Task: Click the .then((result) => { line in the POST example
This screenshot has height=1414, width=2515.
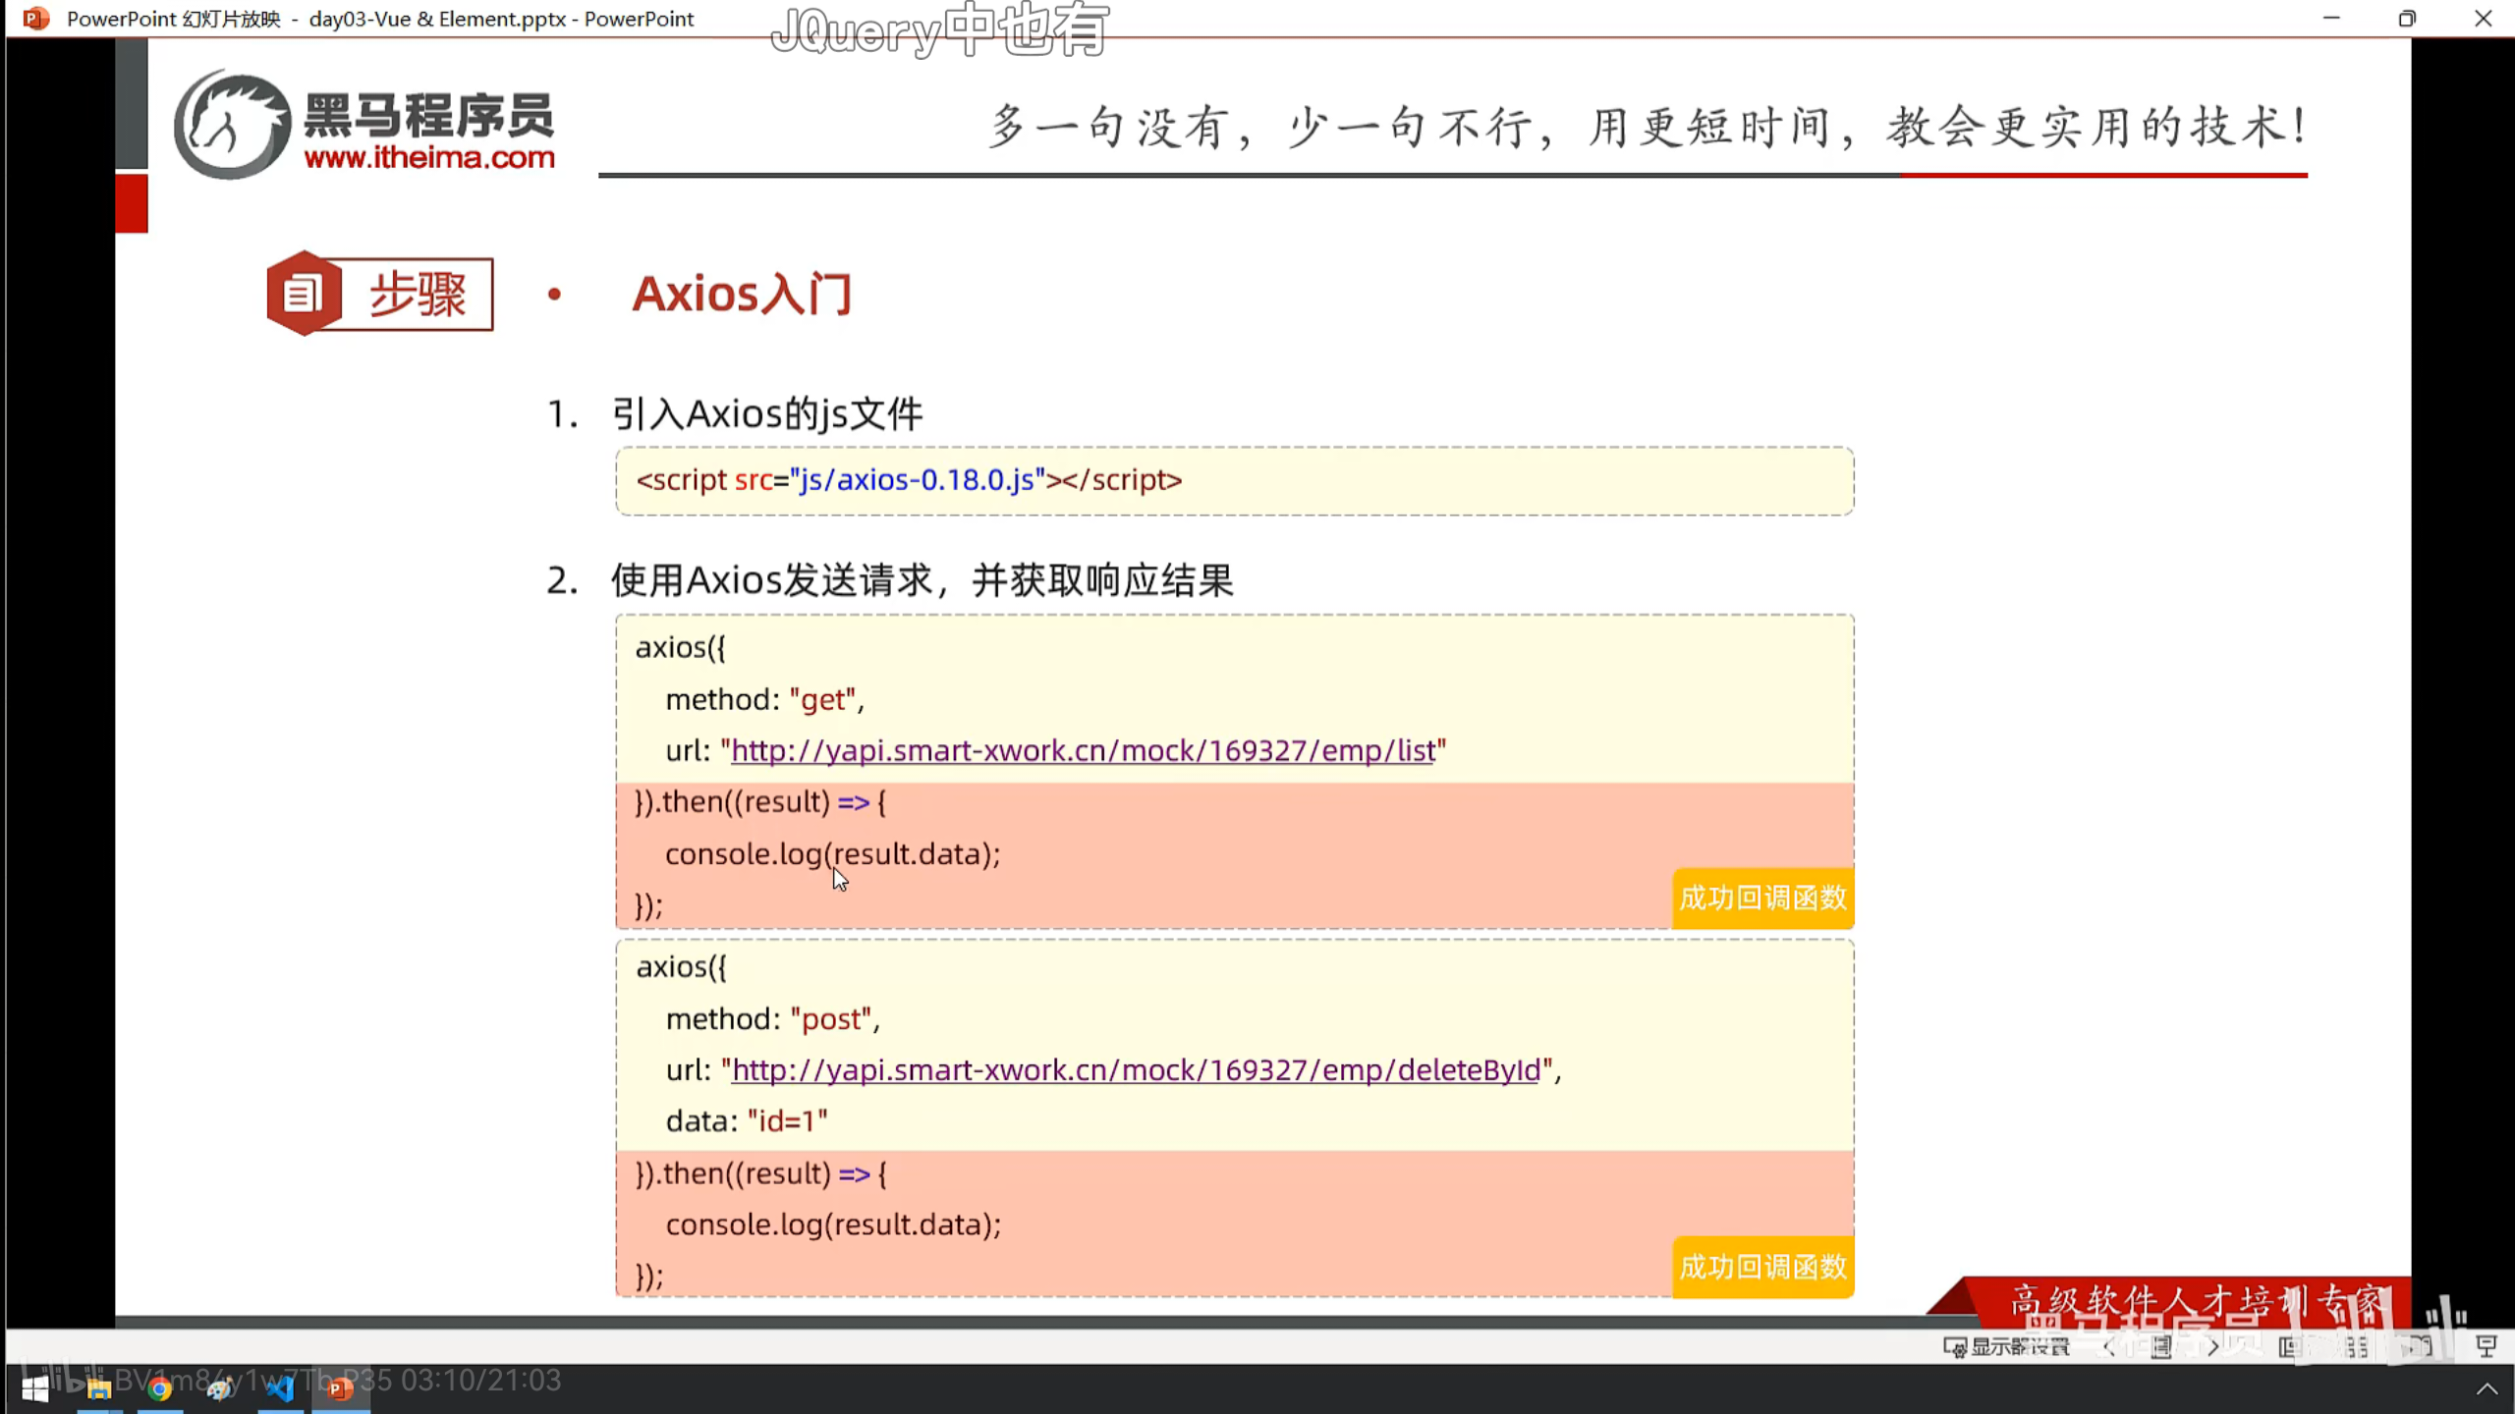Action: coord(761,1173)
